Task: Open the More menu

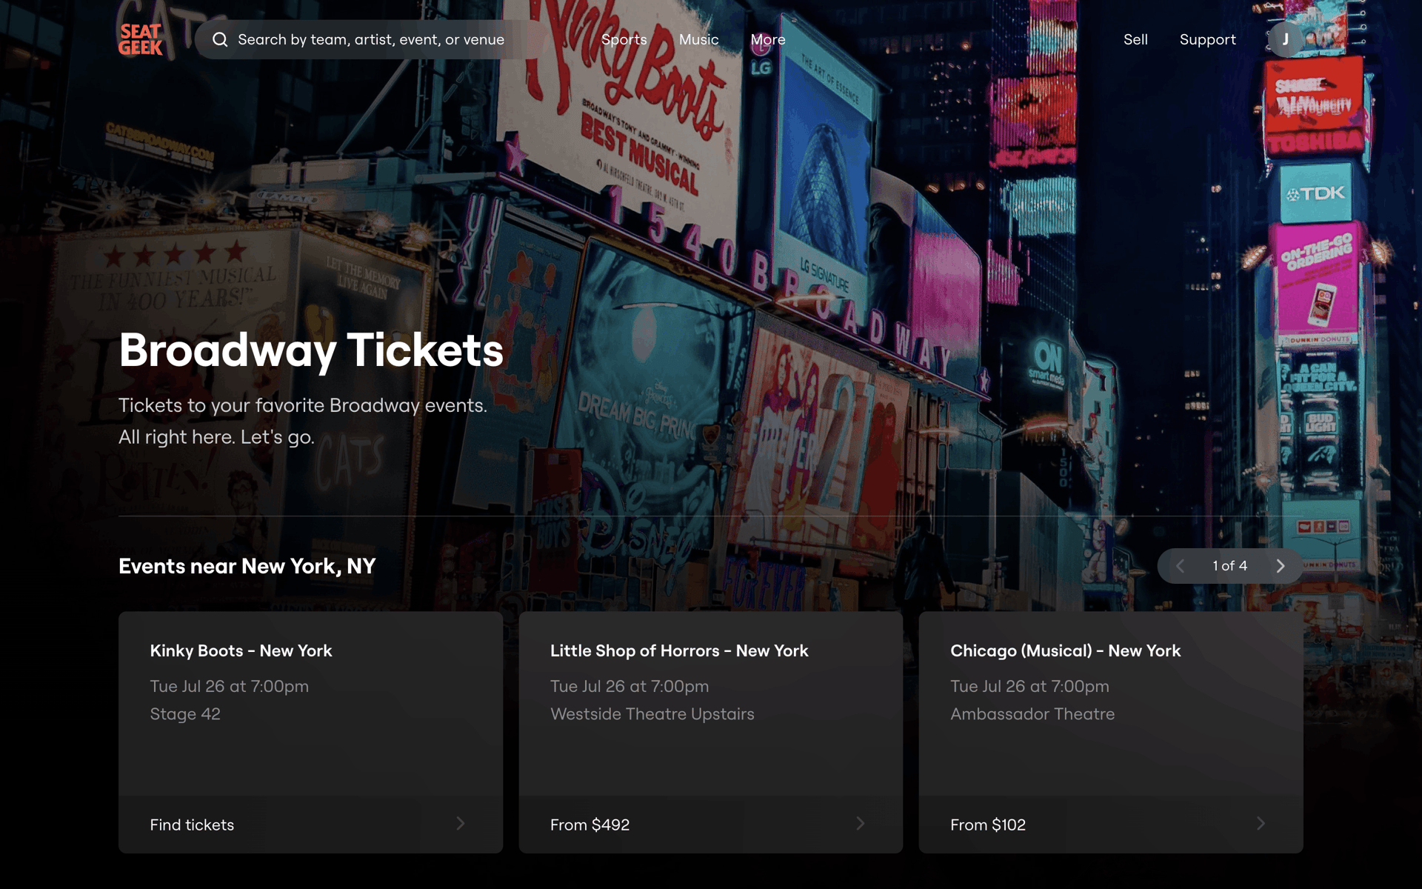Action: [768, 40]
